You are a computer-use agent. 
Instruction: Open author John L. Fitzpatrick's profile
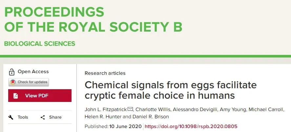[106, 109]
